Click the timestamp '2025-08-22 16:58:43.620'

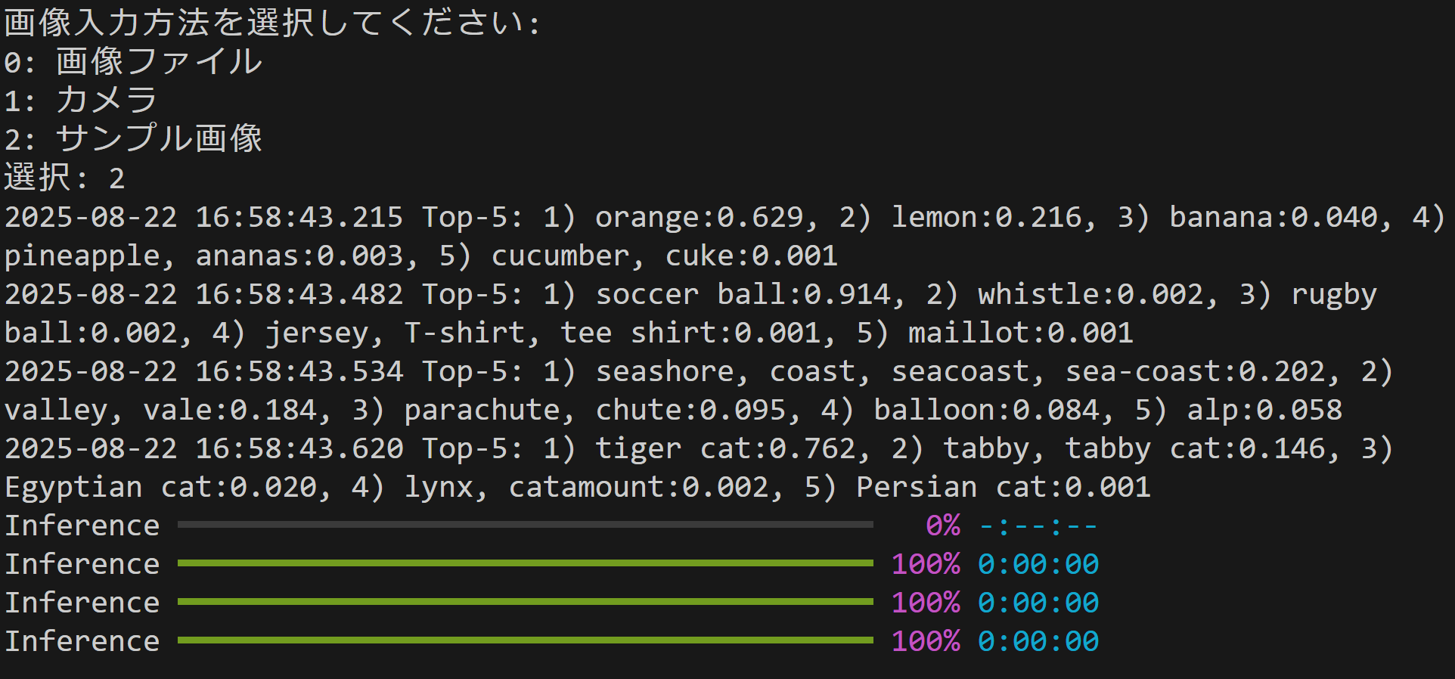(x=204, y=448)
